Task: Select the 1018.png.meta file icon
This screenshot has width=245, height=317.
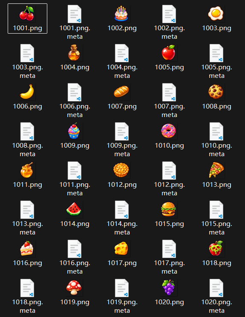Action: pos(27,288)
